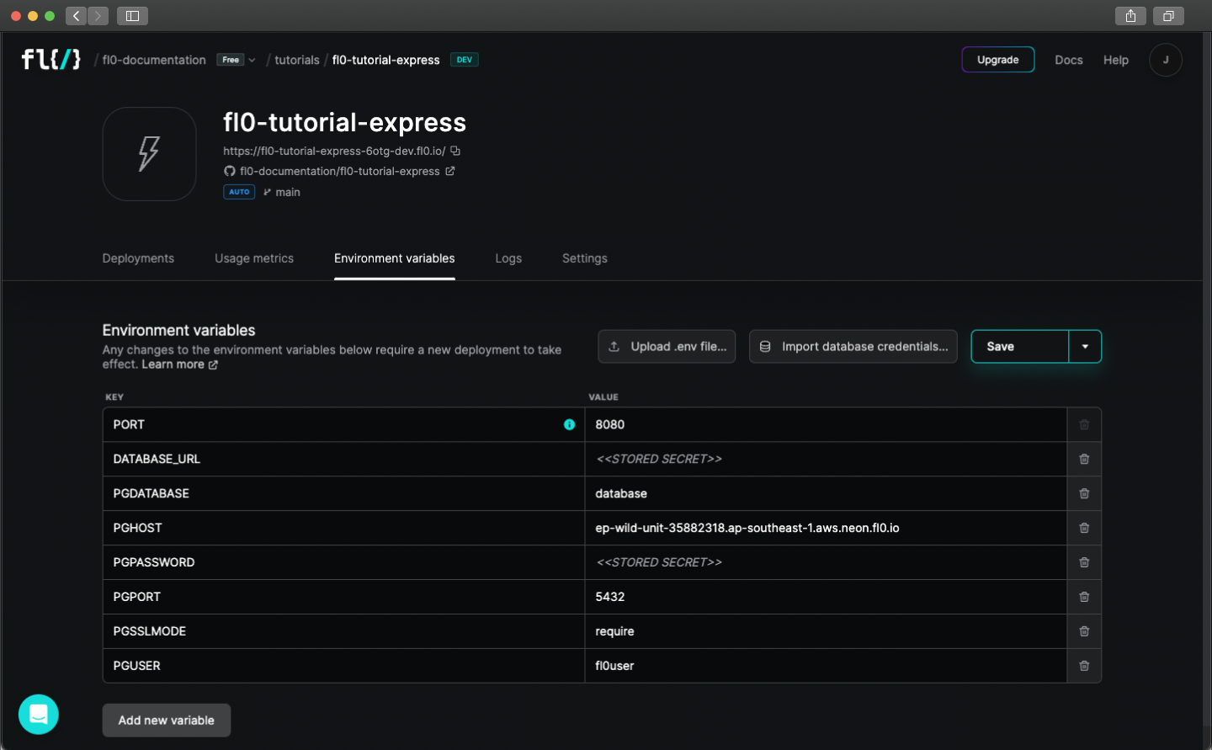Viewport: 1212px width, 750px height.
Task: Switch to the Deployments tab
Action: point(138,258)
